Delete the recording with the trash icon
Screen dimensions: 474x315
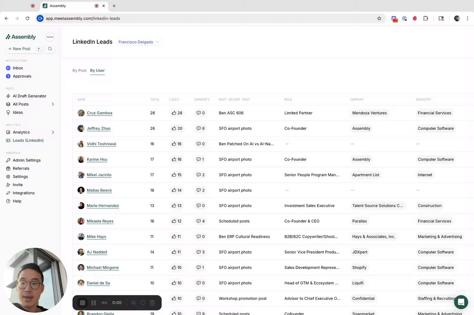(152, 303)
